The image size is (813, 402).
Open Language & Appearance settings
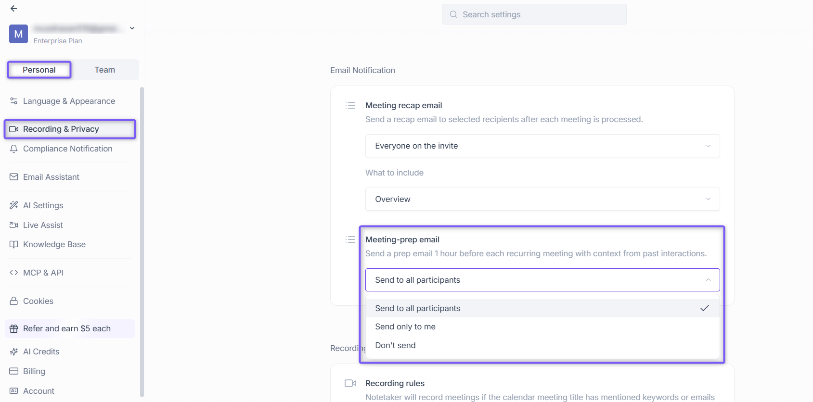click(x=69, y=101)
